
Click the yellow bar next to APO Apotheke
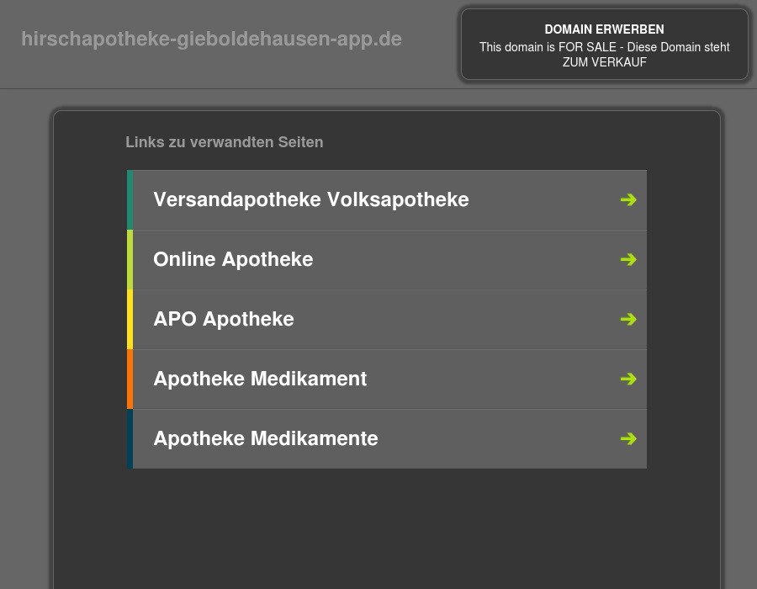pos(132,319)
